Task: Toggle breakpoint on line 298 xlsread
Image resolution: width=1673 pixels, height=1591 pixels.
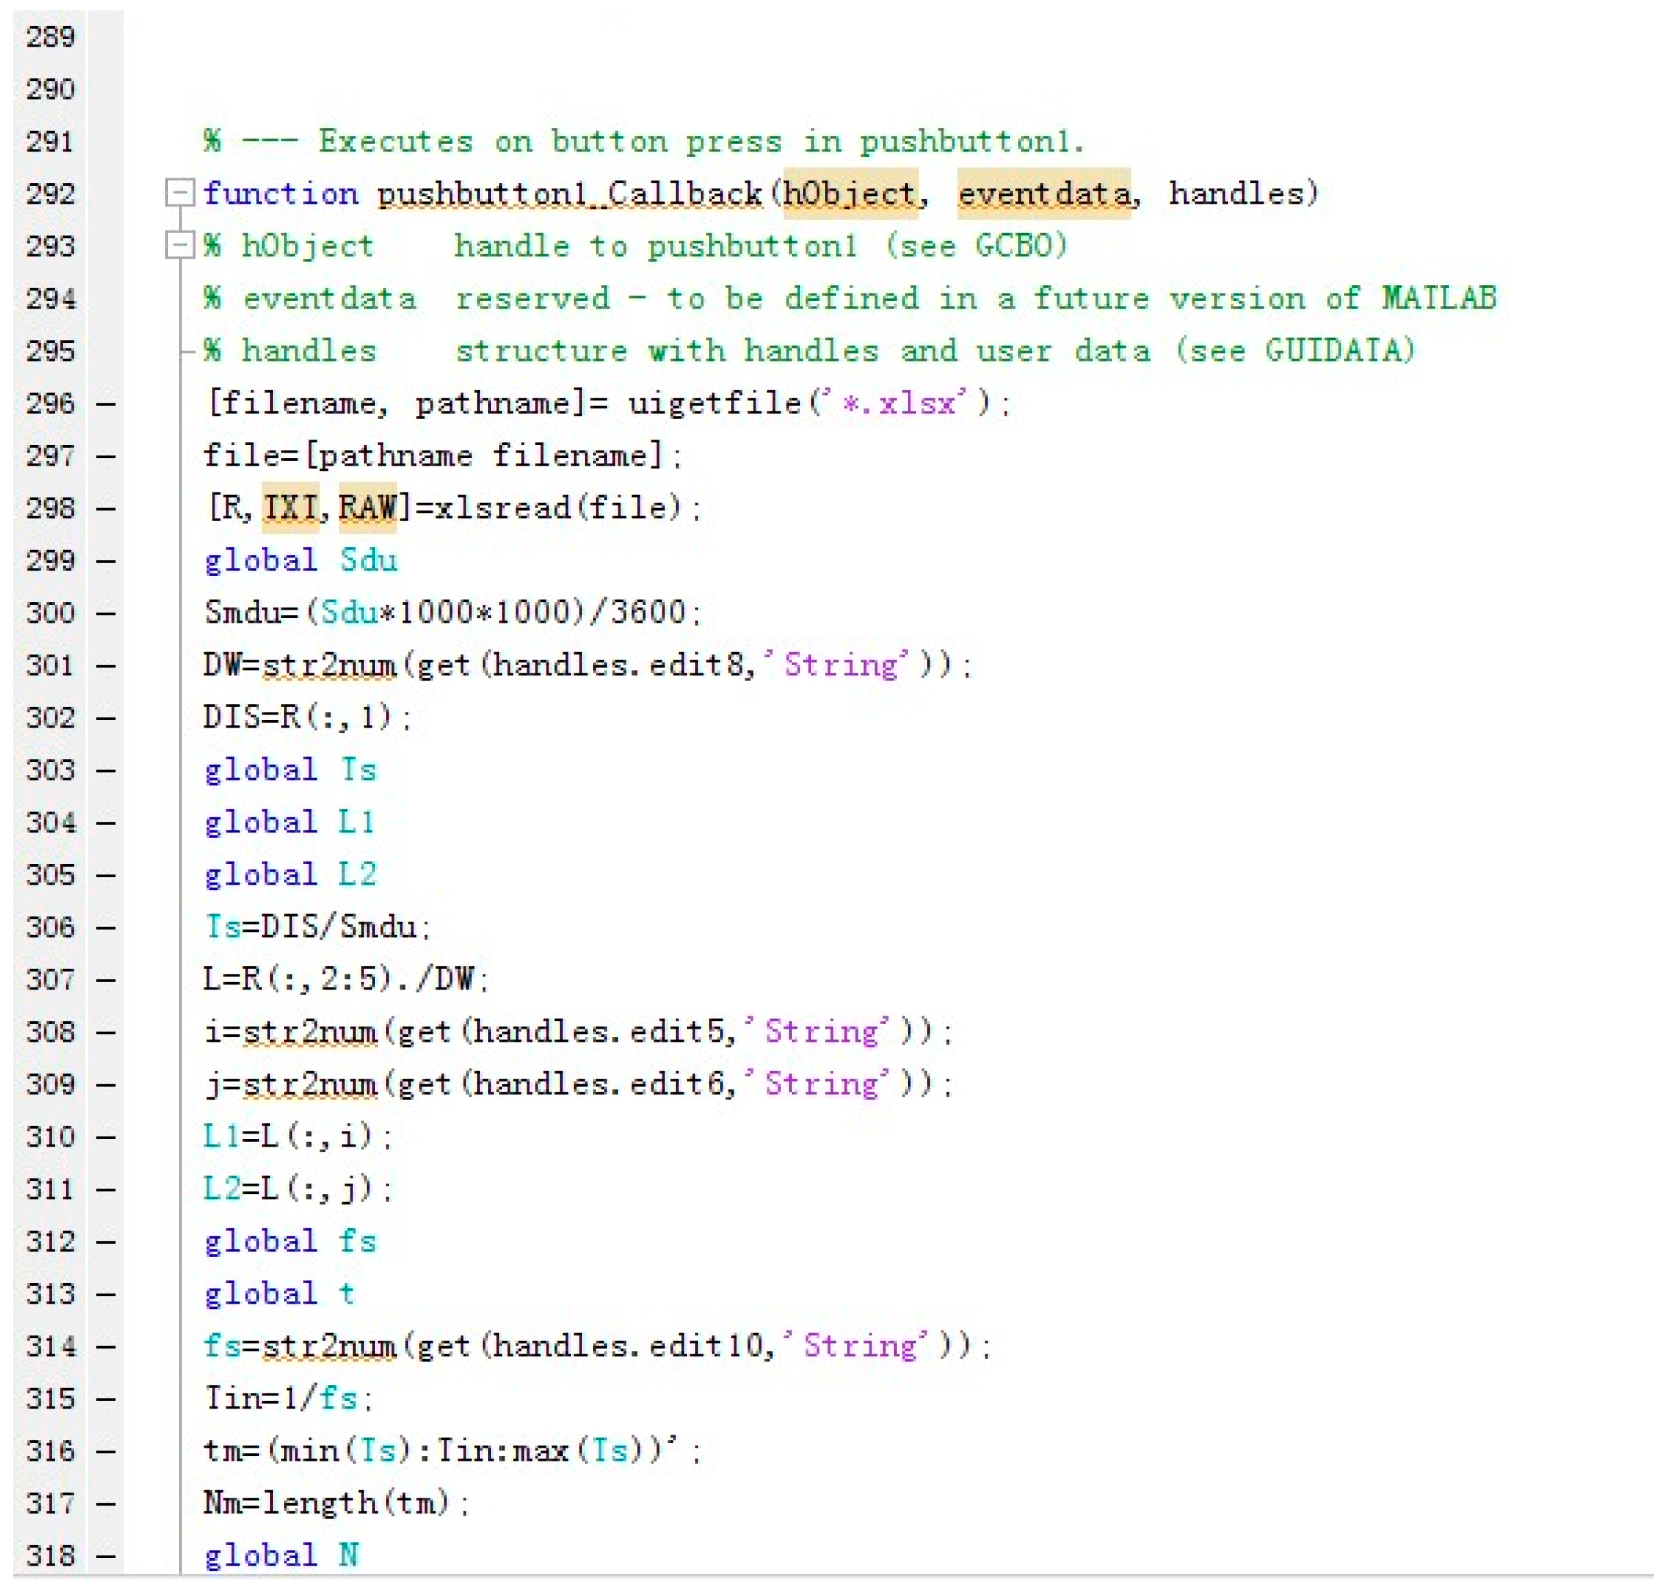Action: pyautogui.click(x=105, y=509)
